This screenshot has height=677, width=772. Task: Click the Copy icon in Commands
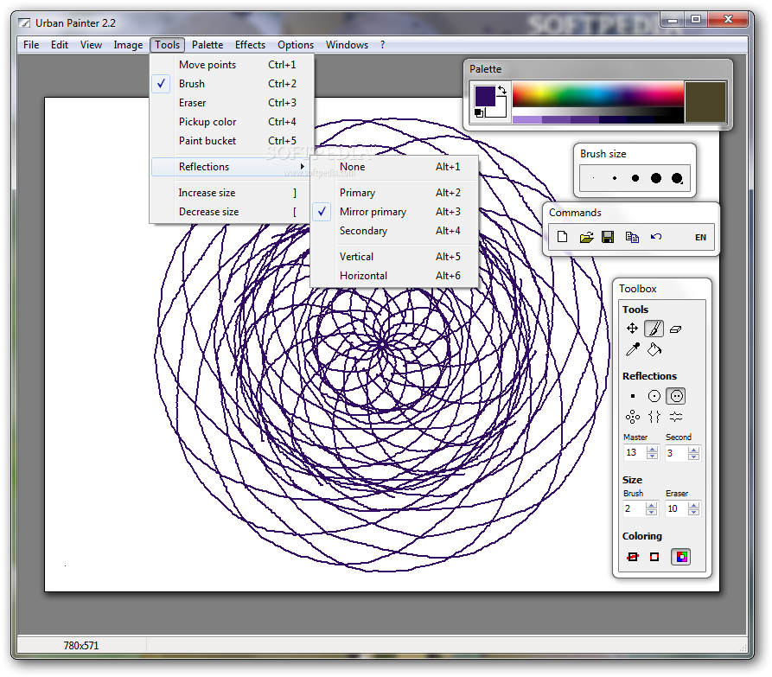632,237
